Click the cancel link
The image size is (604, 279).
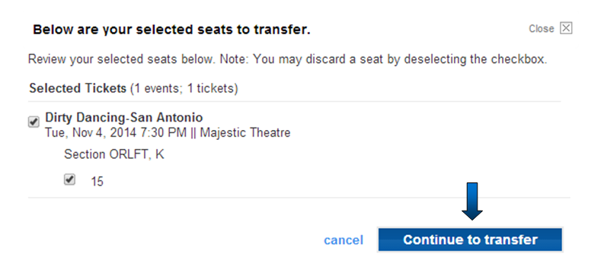tap(344, 240)
